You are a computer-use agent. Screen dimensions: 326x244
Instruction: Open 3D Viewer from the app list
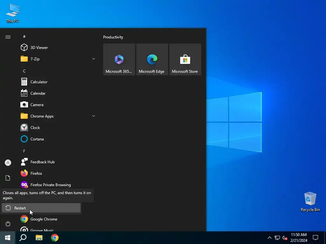tap(58, 48)
